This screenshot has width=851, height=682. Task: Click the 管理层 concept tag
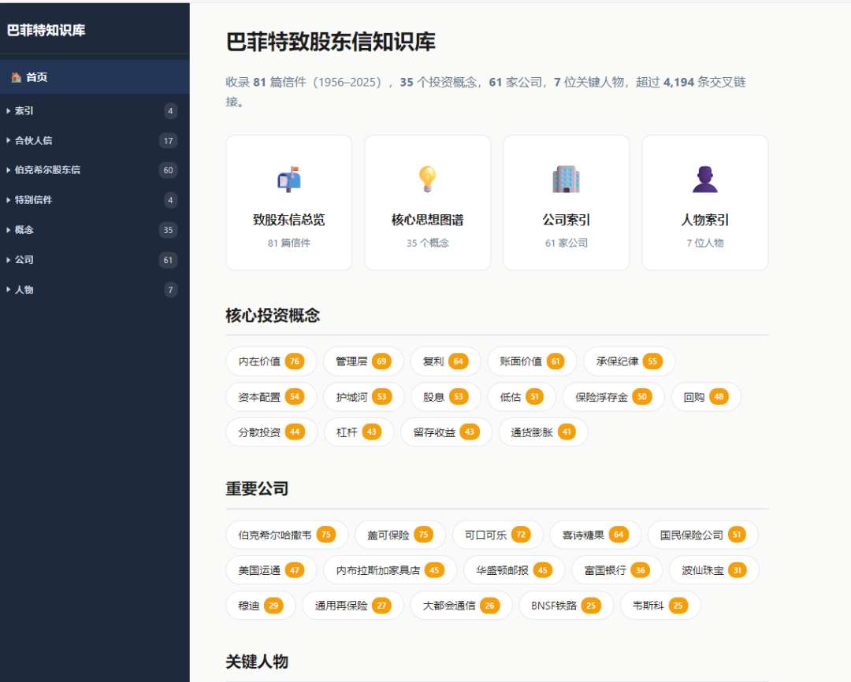click(363, 361)
